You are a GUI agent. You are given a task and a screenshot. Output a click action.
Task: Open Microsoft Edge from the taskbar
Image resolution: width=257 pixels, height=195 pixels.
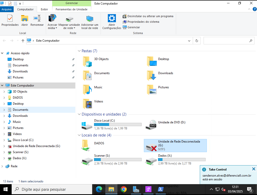99,189
